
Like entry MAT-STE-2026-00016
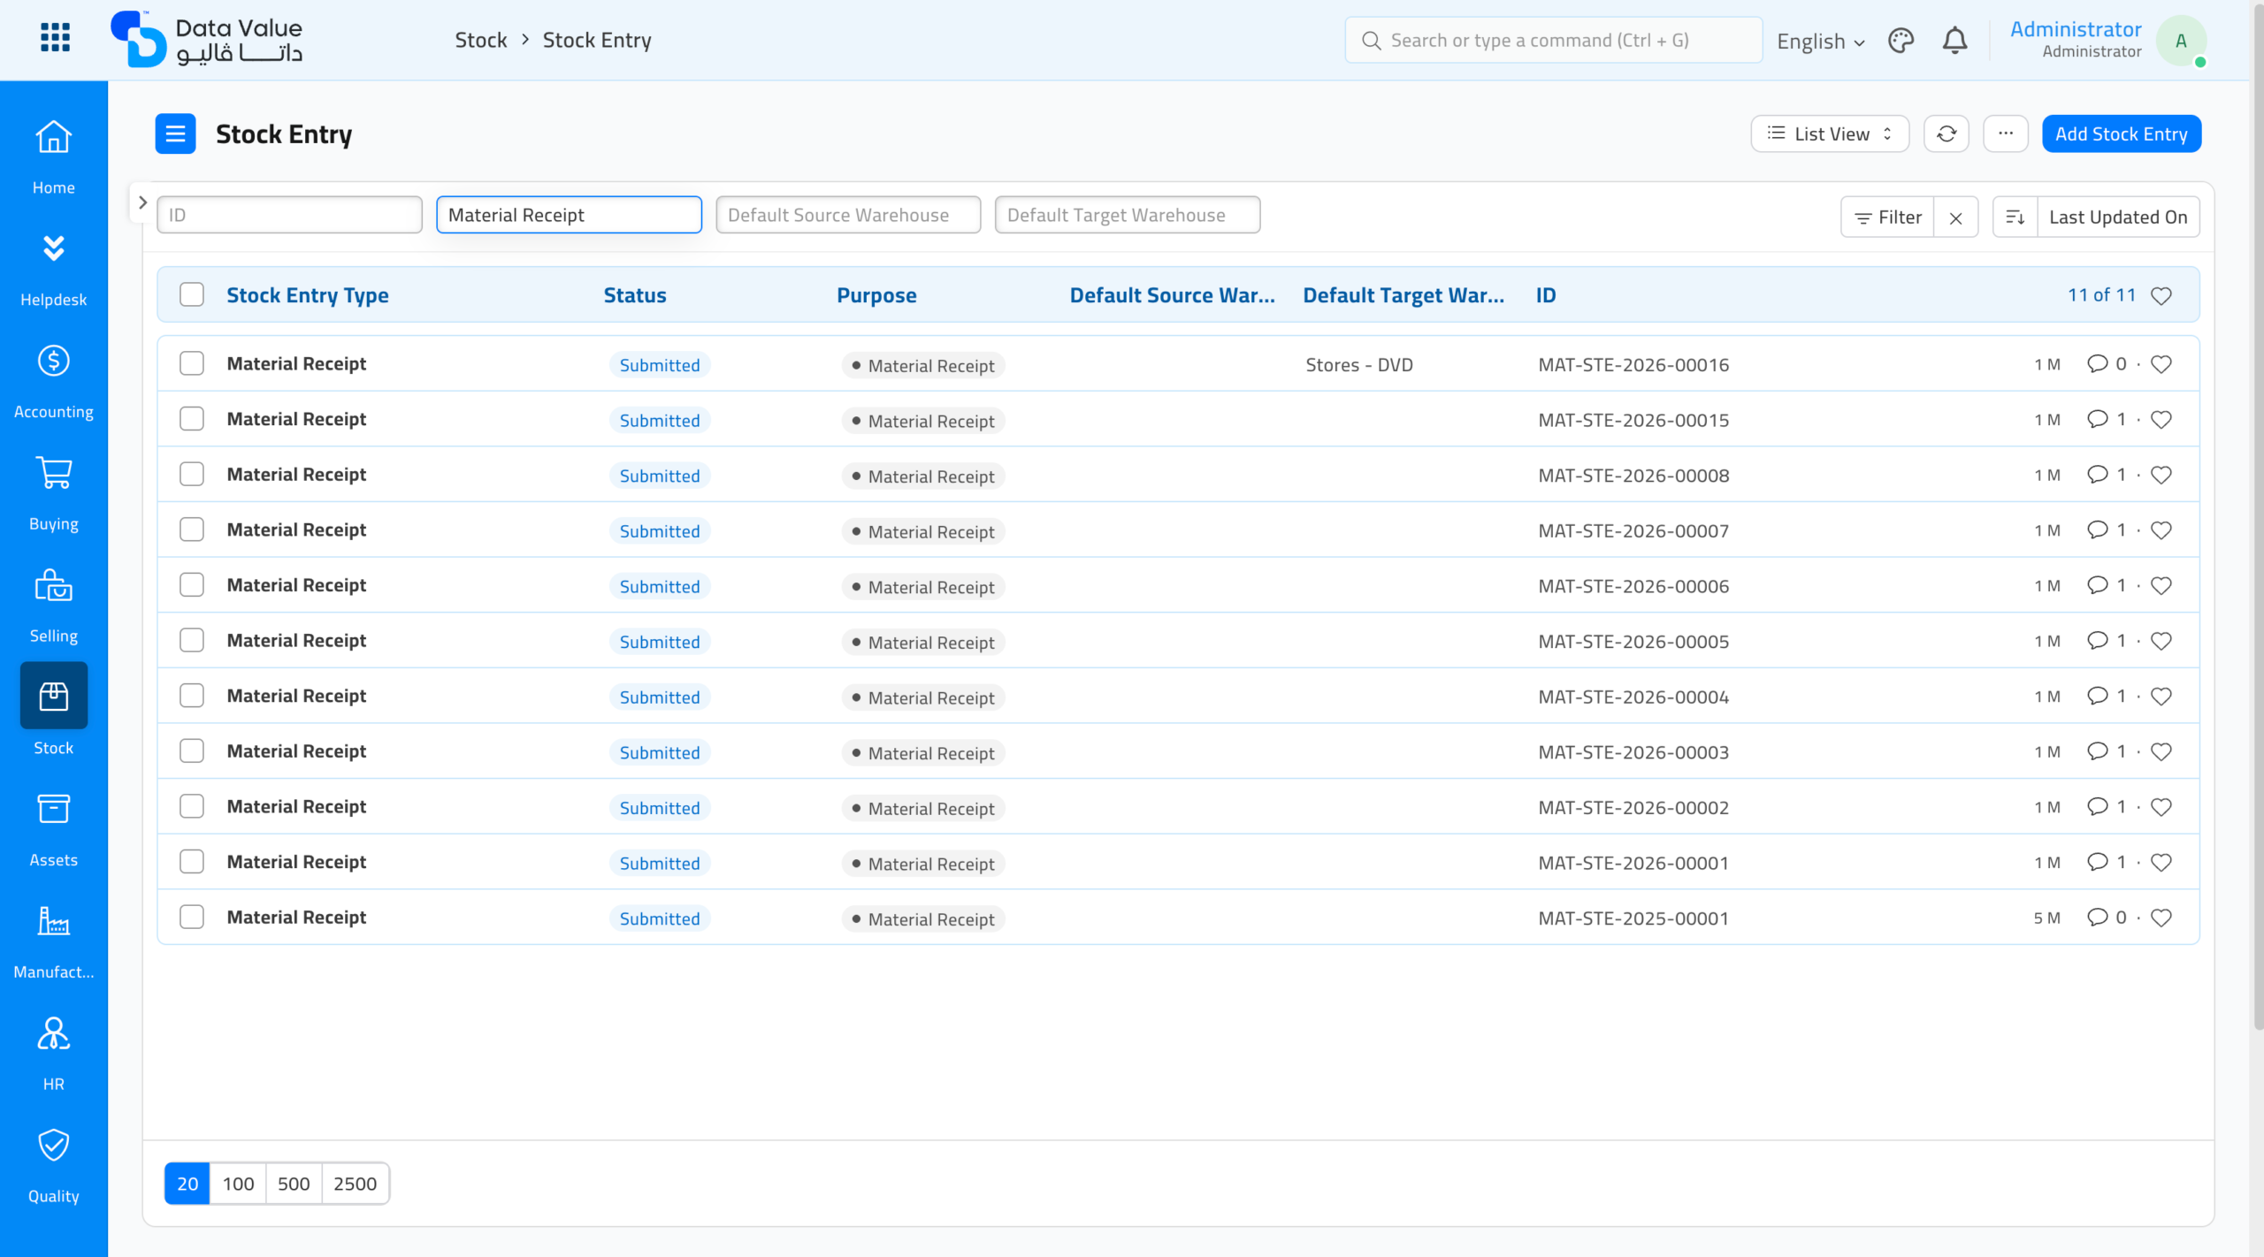coord(2161,364)
